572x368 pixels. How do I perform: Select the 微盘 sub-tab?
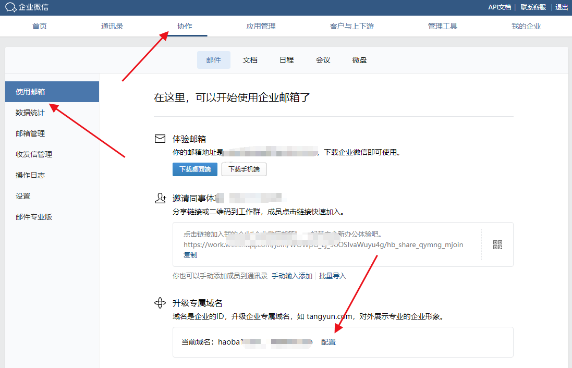point(359,60)
